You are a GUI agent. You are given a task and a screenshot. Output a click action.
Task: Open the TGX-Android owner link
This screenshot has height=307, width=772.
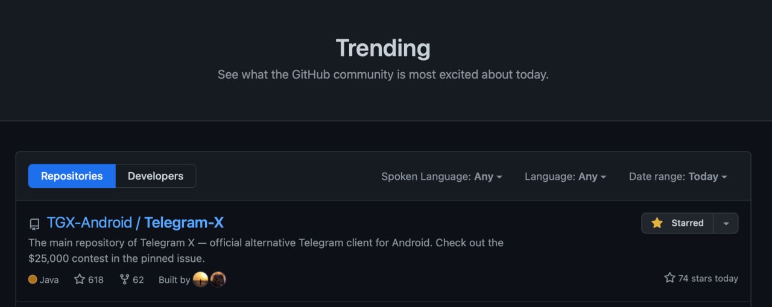[89, 223]
